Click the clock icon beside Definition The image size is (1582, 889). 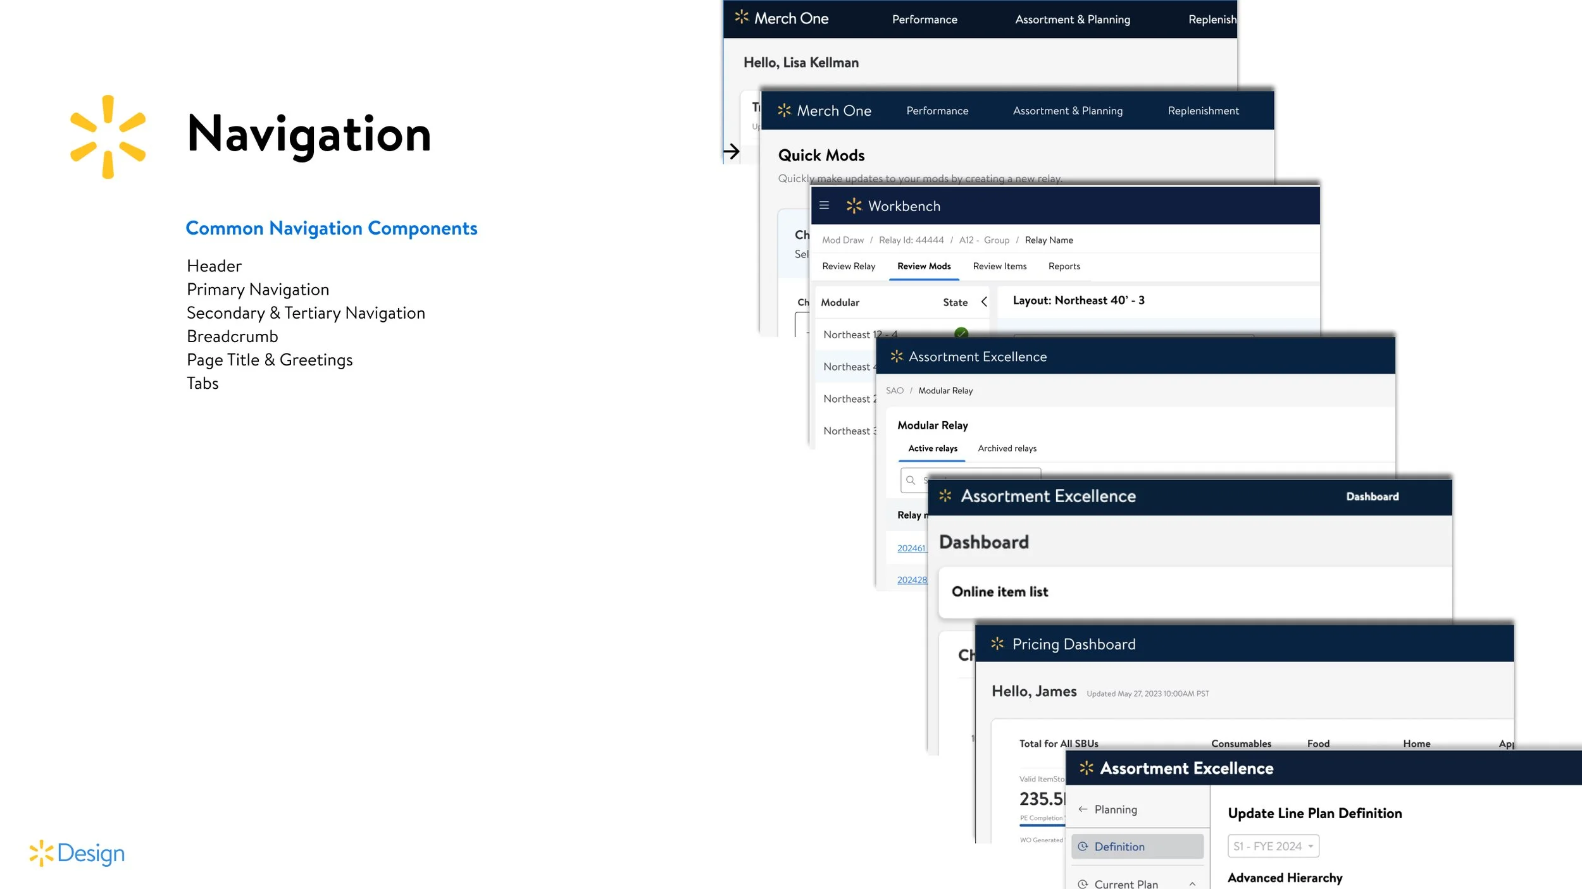[1083, 847]
